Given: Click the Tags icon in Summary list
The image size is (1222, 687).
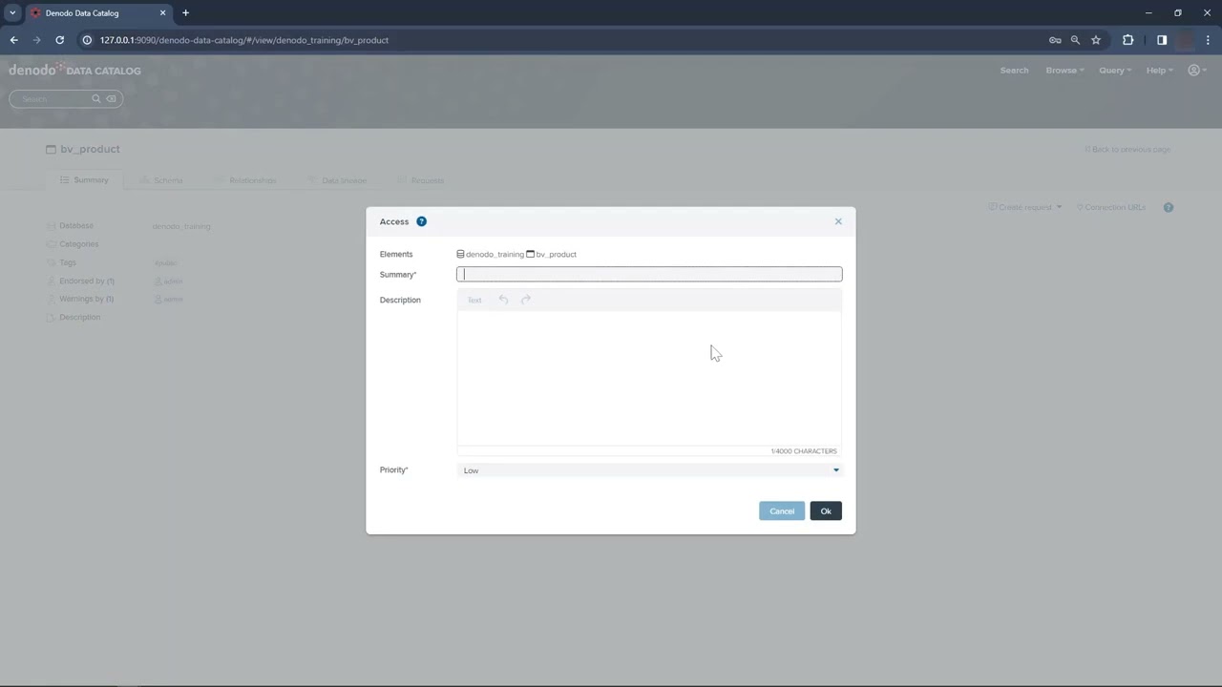Looking at the screenshot, I should coord(52,262).
